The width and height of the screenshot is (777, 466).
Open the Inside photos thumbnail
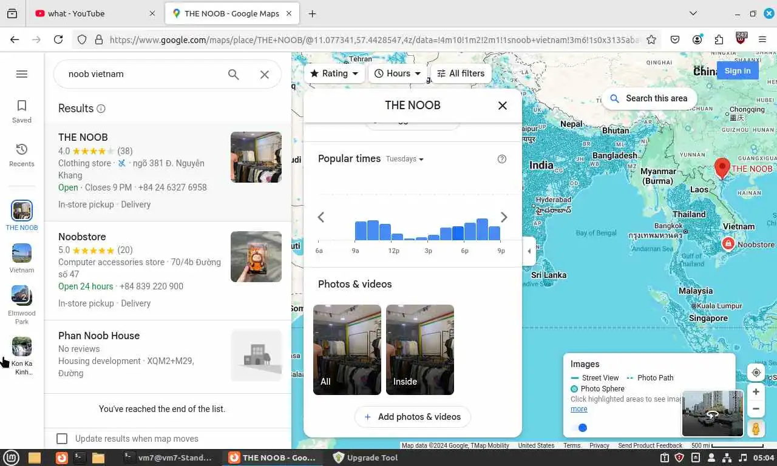(420, 349)
